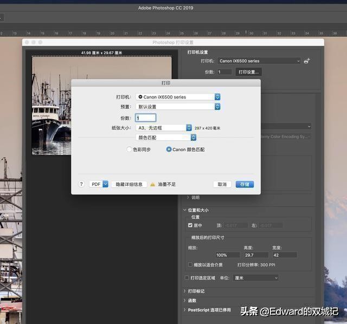Click the help question mark button
Screen dimensions: 347x324
click(x=81, y=184)
